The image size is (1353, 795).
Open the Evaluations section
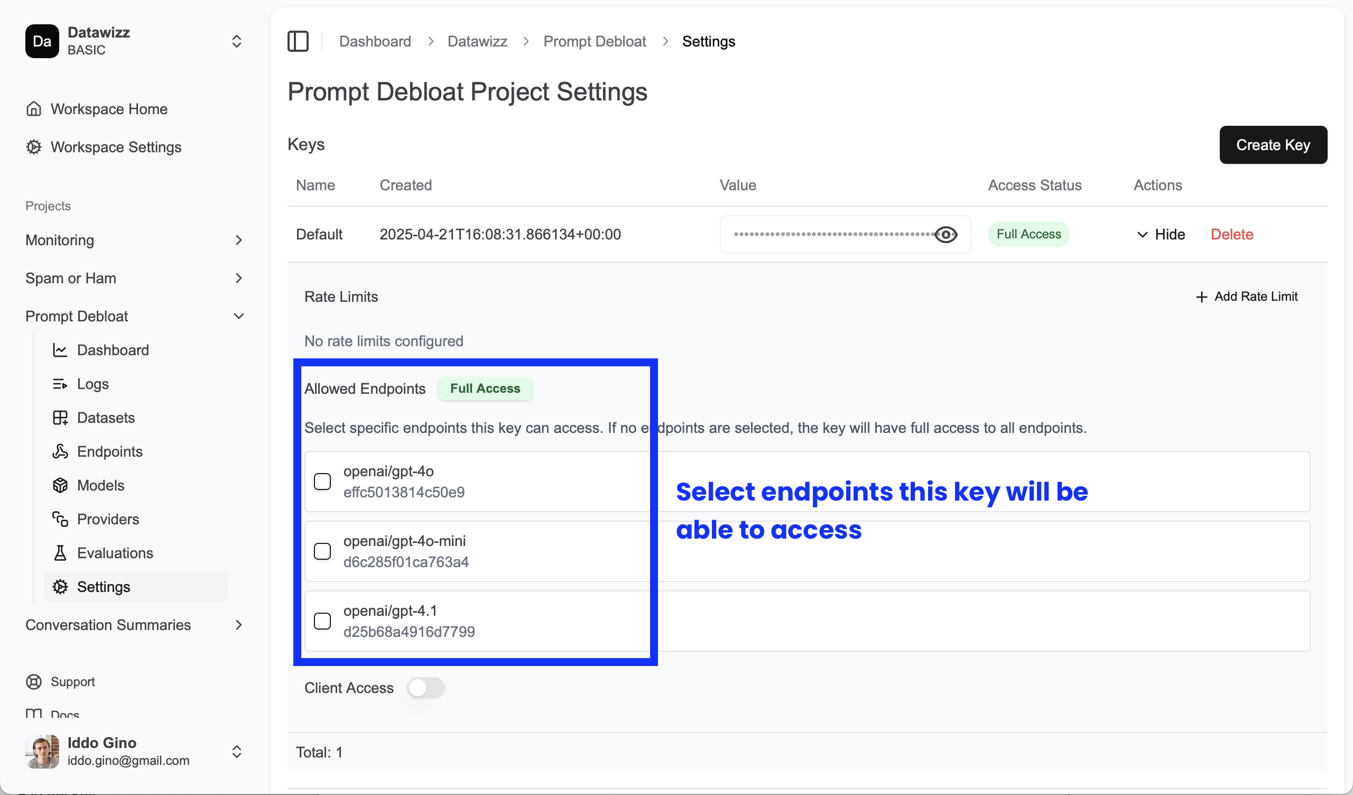pyautogui.click(x=115, y=553)
